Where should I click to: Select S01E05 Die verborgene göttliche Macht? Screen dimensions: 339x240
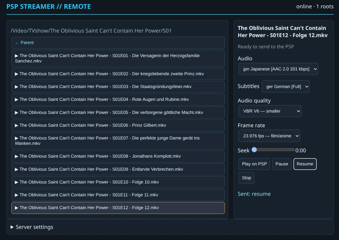click(118, 113)
